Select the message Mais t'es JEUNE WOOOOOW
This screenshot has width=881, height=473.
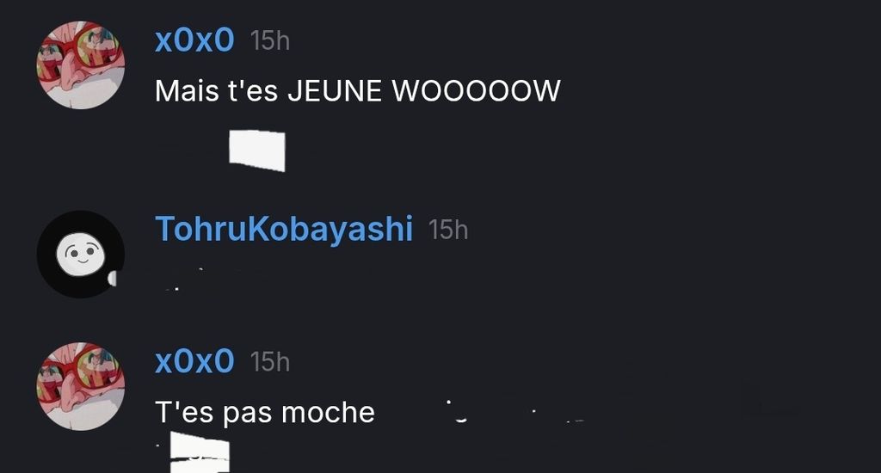(357, 91)
